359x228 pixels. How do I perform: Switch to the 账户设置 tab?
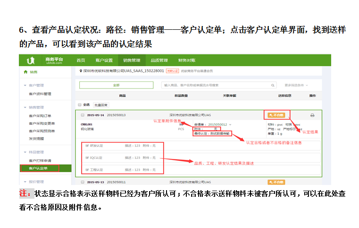tap(104, 61)
